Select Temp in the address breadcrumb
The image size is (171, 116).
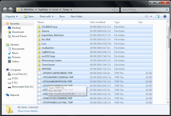pyautogui.click(x=66, y=10)
